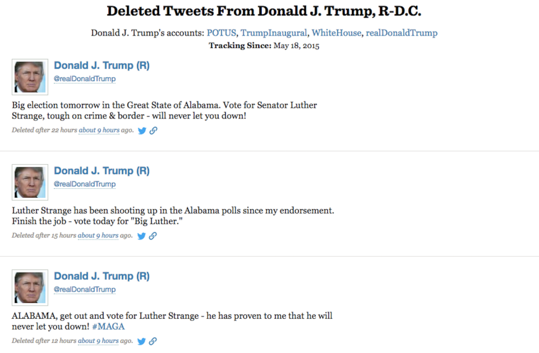Viewport: 539px width, 353px height.
Task: Click "Donald J. Trump (R)" name on third tweet
Action: pyautogui.click(x=101, y=276)
